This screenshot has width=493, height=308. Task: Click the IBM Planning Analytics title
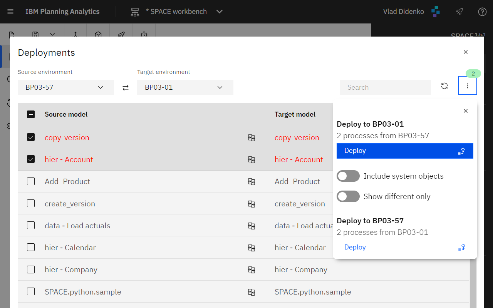coord(62,12)
